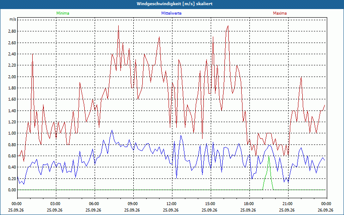Click the 06:00 time axis label
Screen dimensions: 344x215
pyautogui.click(x=95, y=204)
